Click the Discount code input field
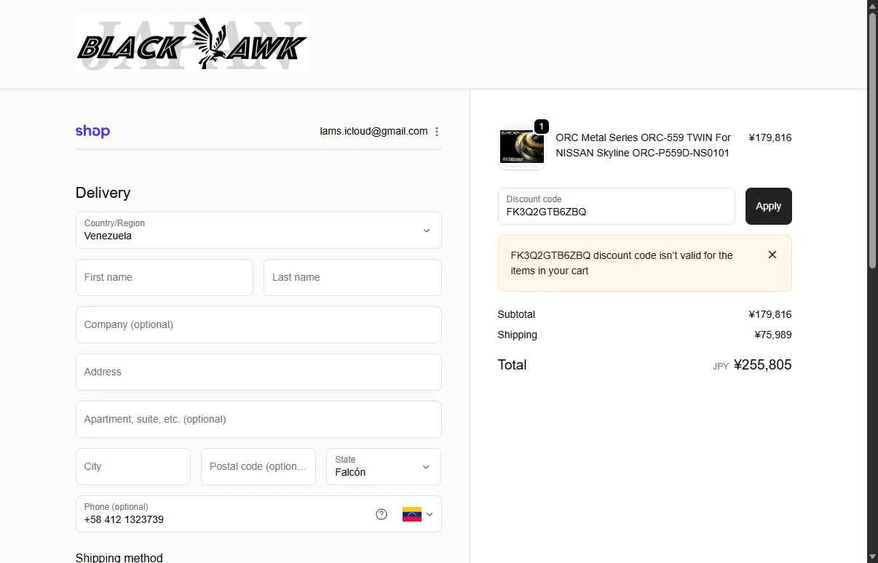 pos(617,207)
